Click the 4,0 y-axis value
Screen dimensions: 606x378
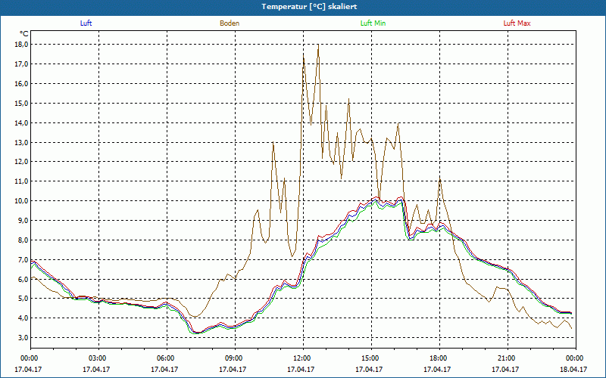click(23, 318)
